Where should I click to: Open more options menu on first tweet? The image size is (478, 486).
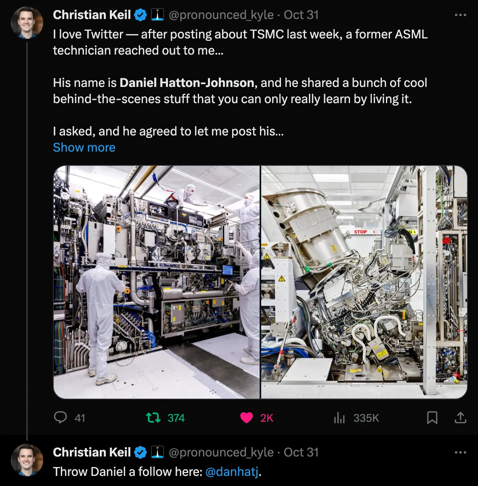click(460, 15)
